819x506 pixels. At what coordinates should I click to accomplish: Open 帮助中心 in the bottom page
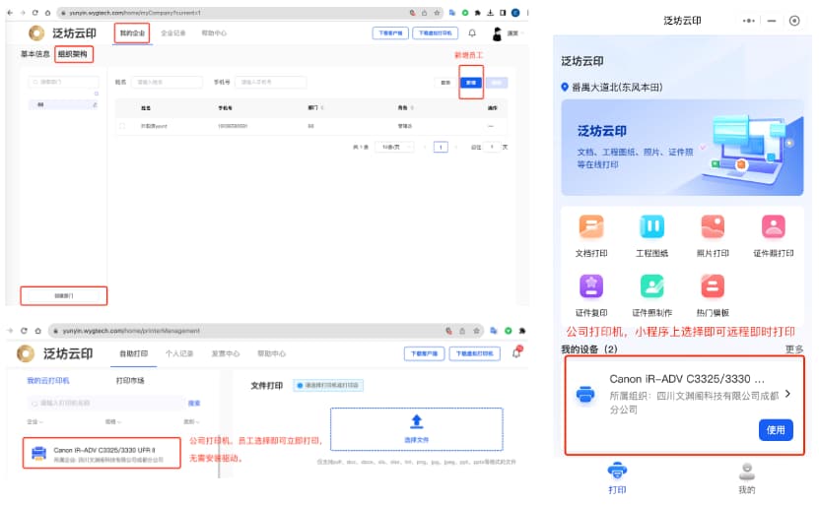tap(272, 353)
